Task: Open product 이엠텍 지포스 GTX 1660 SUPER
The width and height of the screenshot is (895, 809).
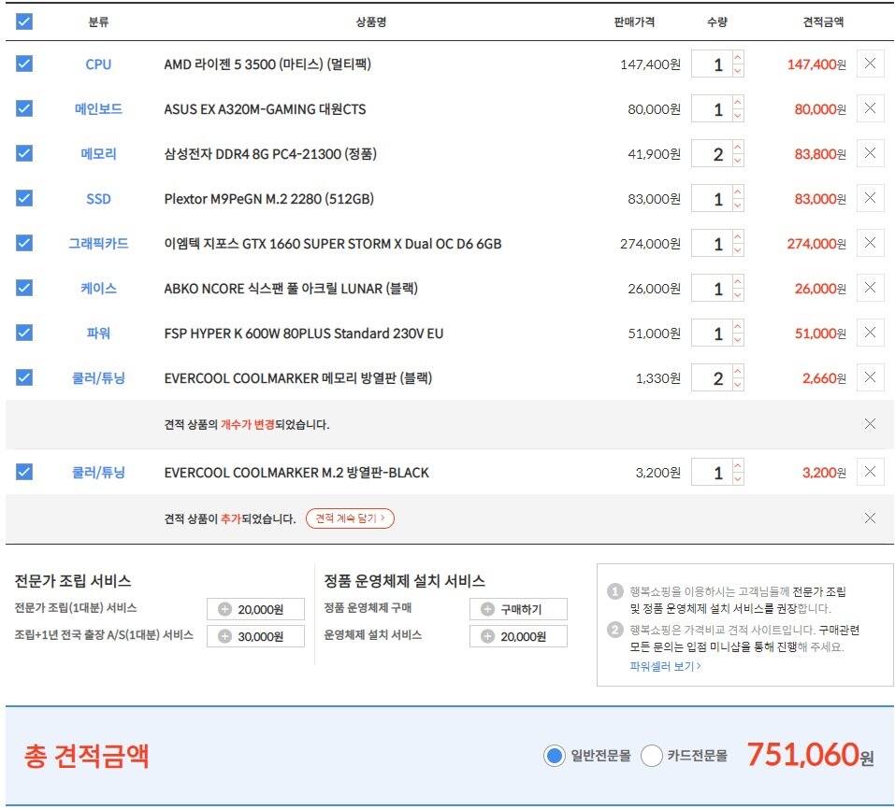Action: [x=333, y=244]
